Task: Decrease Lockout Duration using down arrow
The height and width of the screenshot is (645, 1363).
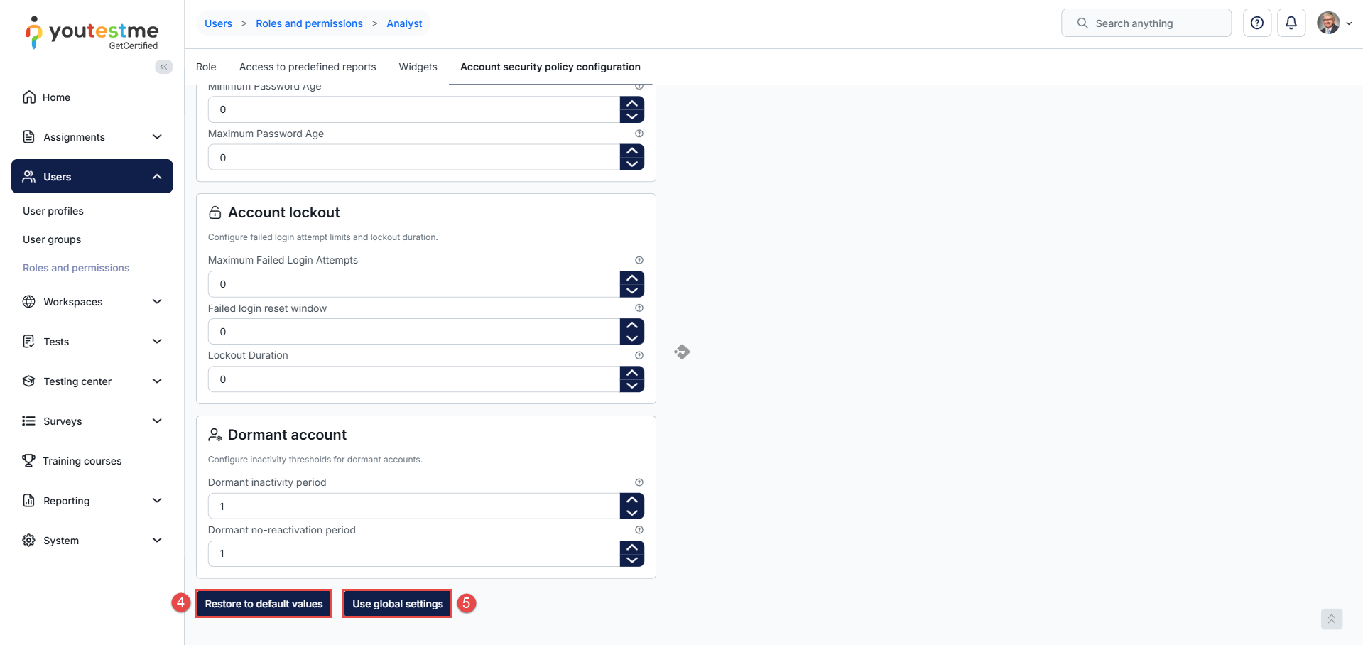Action: 632,386
